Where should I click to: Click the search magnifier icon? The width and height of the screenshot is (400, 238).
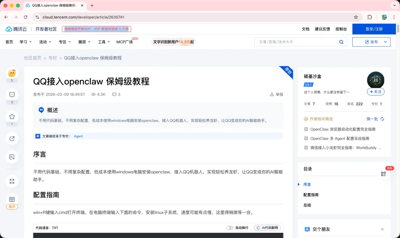coord(341,42)
